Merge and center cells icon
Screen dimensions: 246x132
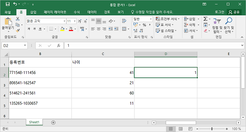pos(124,29)
